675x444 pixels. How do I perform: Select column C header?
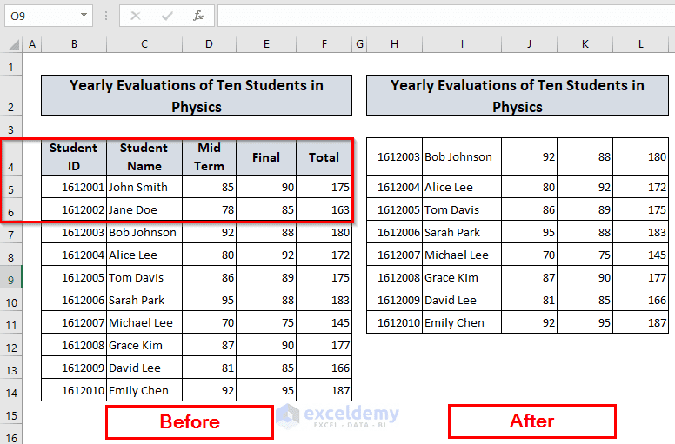pos(144,44)
